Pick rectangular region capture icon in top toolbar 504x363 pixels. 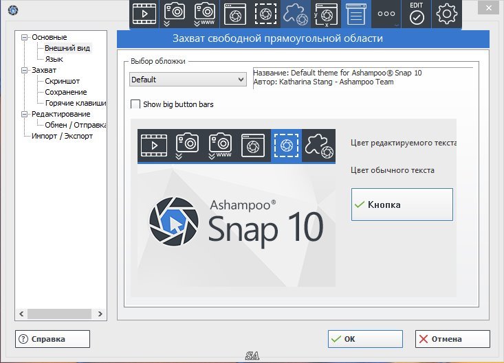pyautogui.click(x=265, y=14)
